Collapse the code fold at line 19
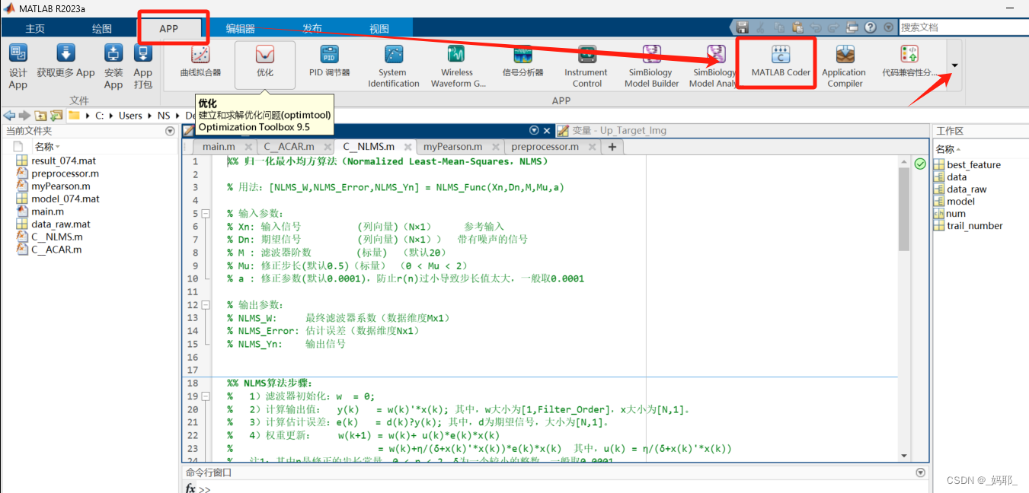Viewport: 1029px width, 493px height. 206,396
